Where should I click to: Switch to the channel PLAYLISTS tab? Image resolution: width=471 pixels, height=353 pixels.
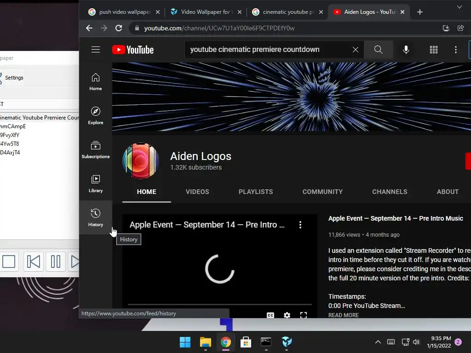(x=256, y=192)
